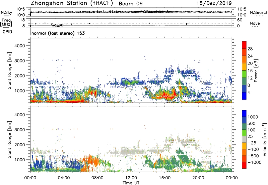Click the 1000 tick label on velocity slant range axis
Viewport: 268px width, 185px height.
(x=19, y=160)
